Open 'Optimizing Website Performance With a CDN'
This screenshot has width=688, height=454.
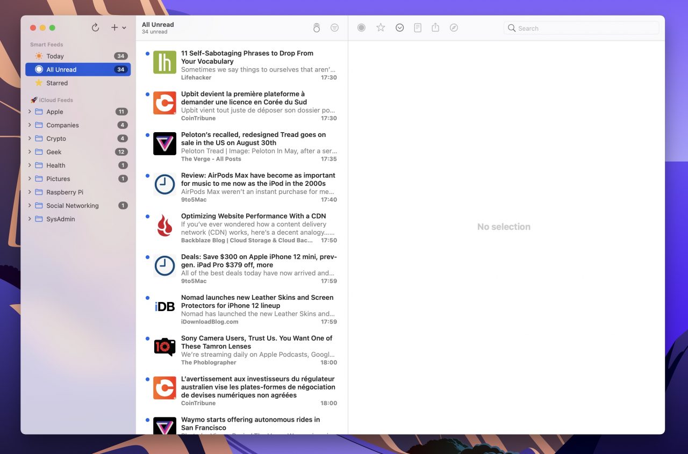coord(242,228)
